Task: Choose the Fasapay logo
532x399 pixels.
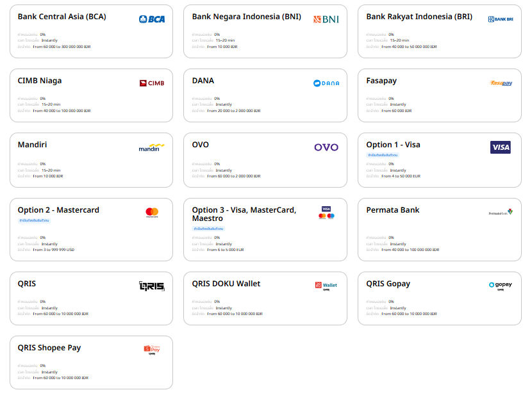Action: coord(501,83)
